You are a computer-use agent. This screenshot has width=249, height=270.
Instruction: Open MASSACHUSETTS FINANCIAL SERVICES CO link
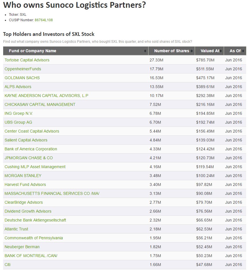point(52,193)
